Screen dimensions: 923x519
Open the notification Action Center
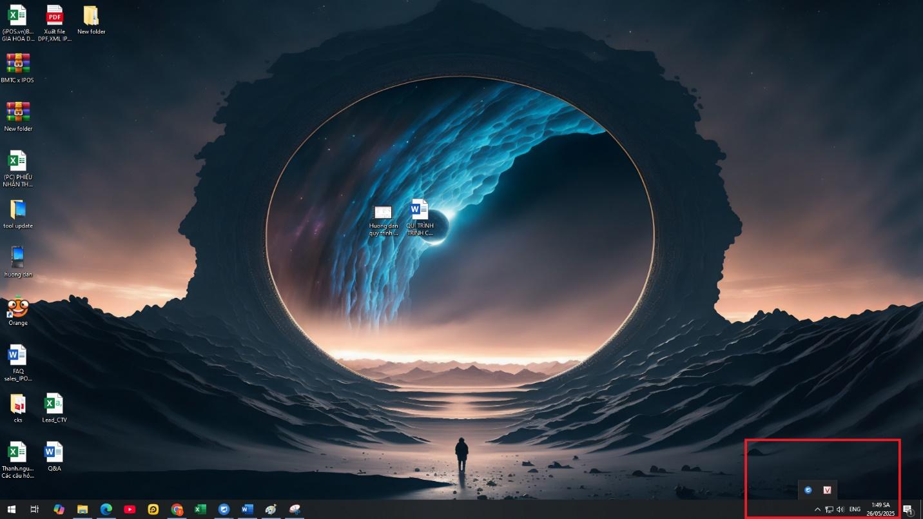click(908, 509)
